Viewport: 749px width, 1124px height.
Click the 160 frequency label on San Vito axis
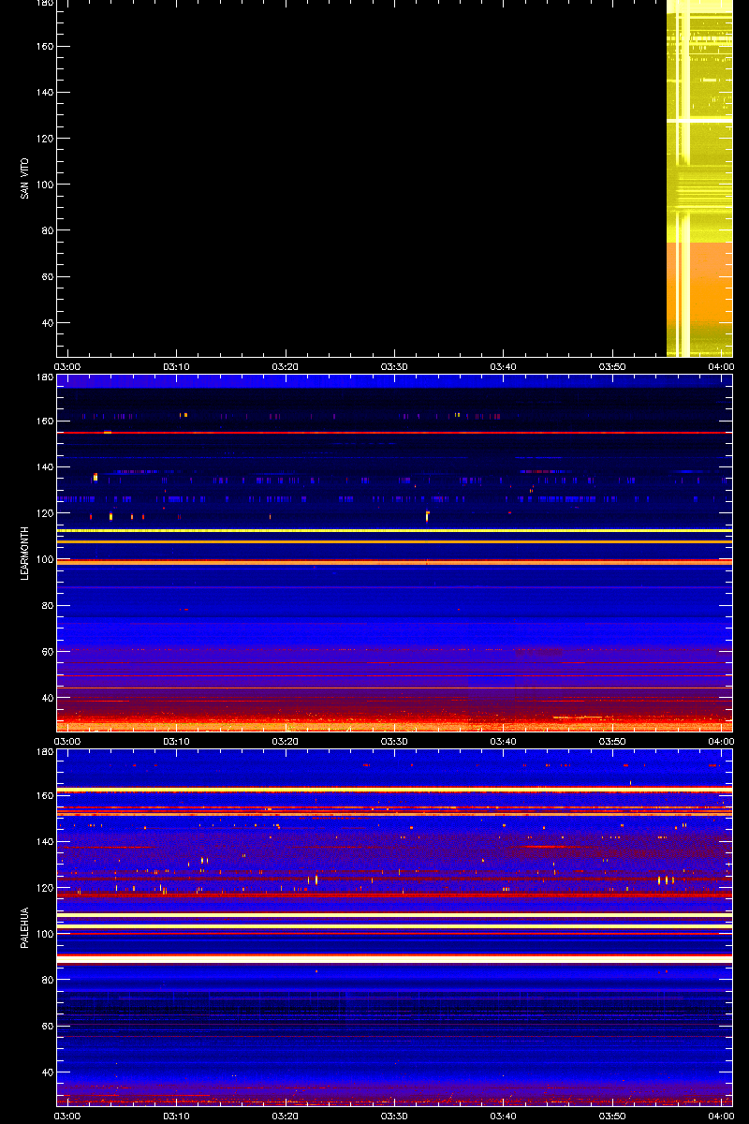click(x=43, y=46)
